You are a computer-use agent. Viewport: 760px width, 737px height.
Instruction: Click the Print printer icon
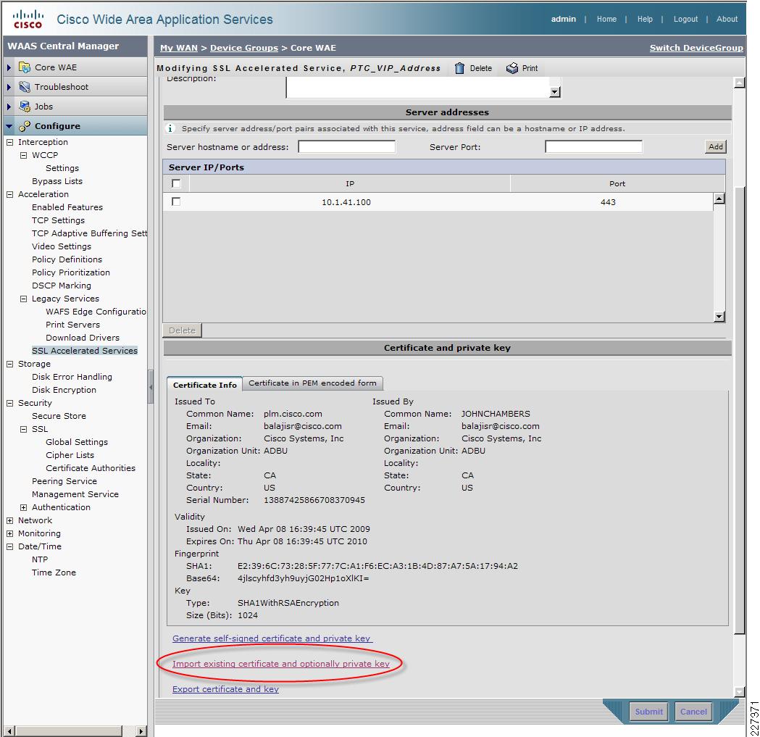[511, 68]
